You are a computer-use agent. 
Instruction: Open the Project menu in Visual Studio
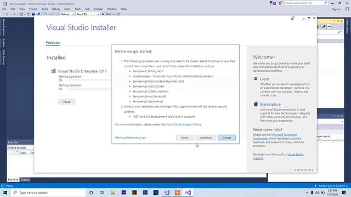tap(33, 9)
